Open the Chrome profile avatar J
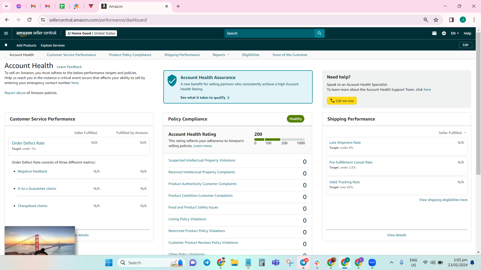The height and width of the screenshot is (270, 481). [x=463, y=20]
